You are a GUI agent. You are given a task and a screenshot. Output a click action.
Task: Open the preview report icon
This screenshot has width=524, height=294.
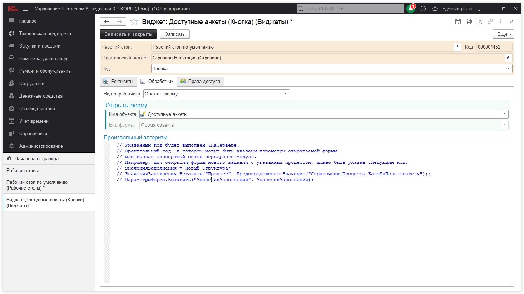coord(479,21)
